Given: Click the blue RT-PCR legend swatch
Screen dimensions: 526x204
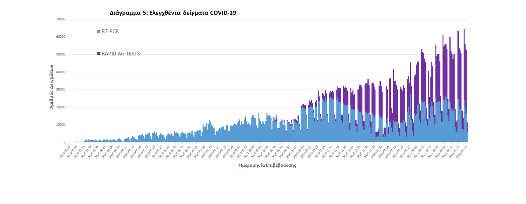Looking at the screenshot, I should pyautogui.click(x=99, y=32).
